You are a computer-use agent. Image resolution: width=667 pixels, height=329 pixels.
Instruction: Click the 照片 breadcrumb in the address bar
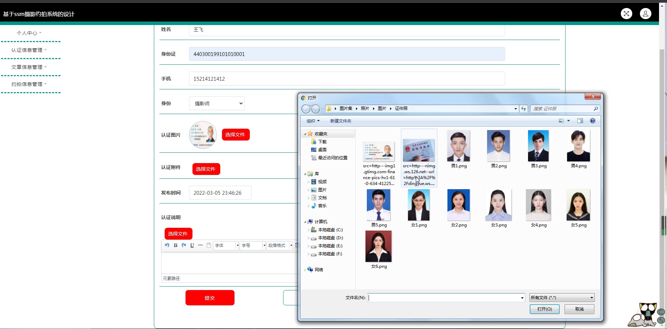[365, 109]
